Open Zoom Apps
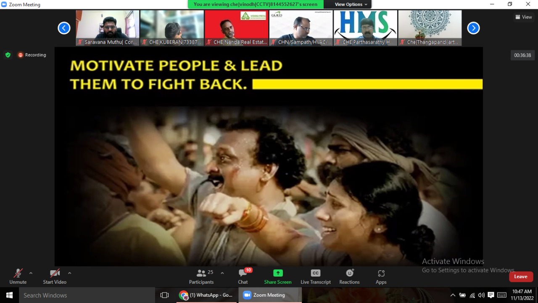Viewport: 538px width, 303px height. pyautogui.click(x=381, y=276)
